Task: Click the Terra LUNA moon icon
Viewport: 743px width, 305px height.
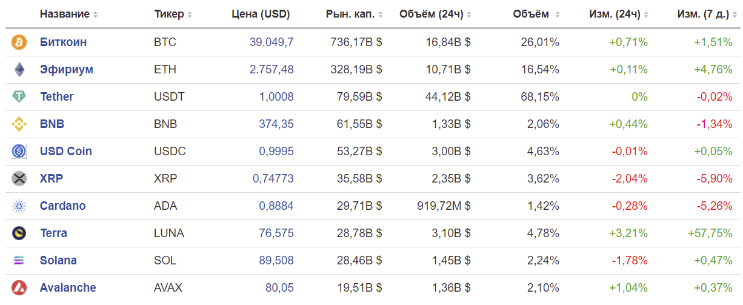Action: [x=19, y=233]
